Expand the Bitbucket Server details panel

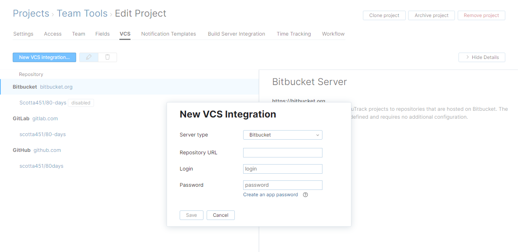coord(309,81)
